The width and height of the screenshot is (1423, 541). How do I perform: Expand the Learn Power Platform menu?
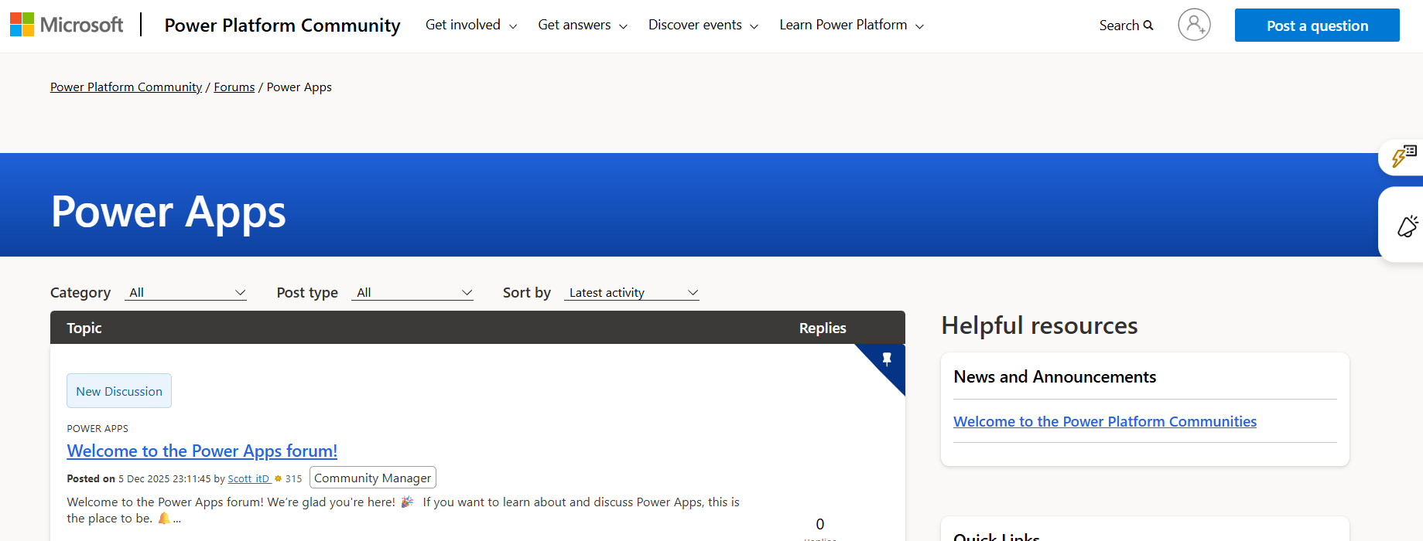[852, 25]
